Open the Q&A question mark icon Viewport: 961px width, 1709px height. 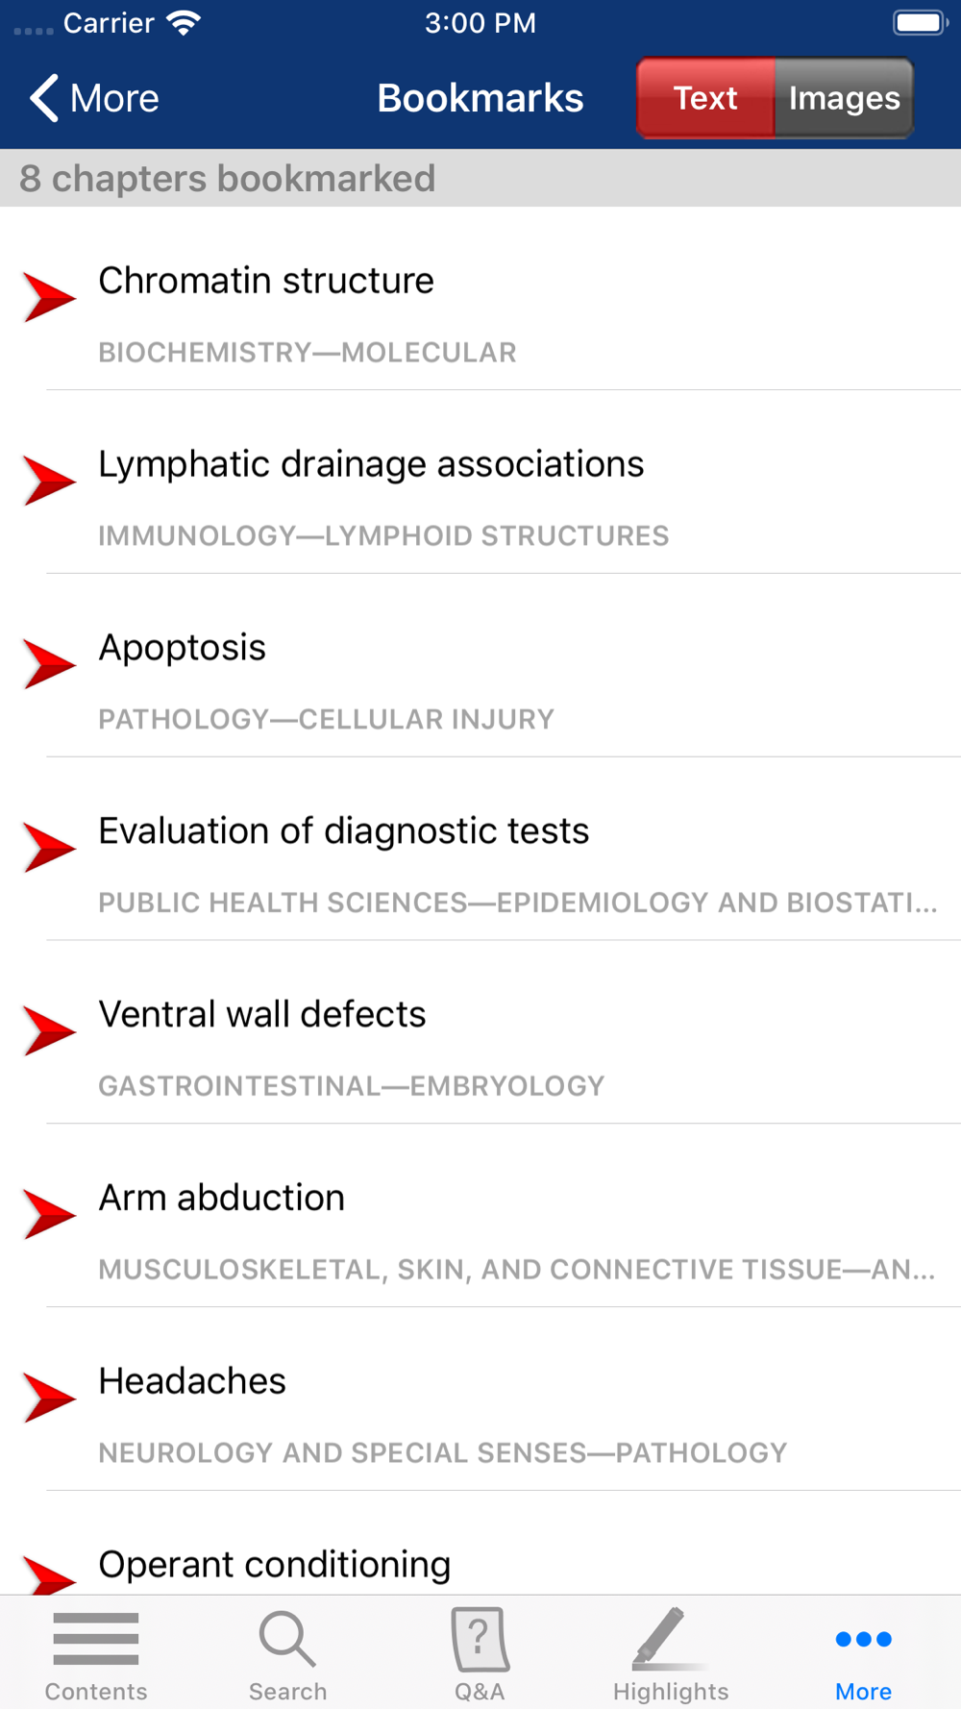point(480,1639)
